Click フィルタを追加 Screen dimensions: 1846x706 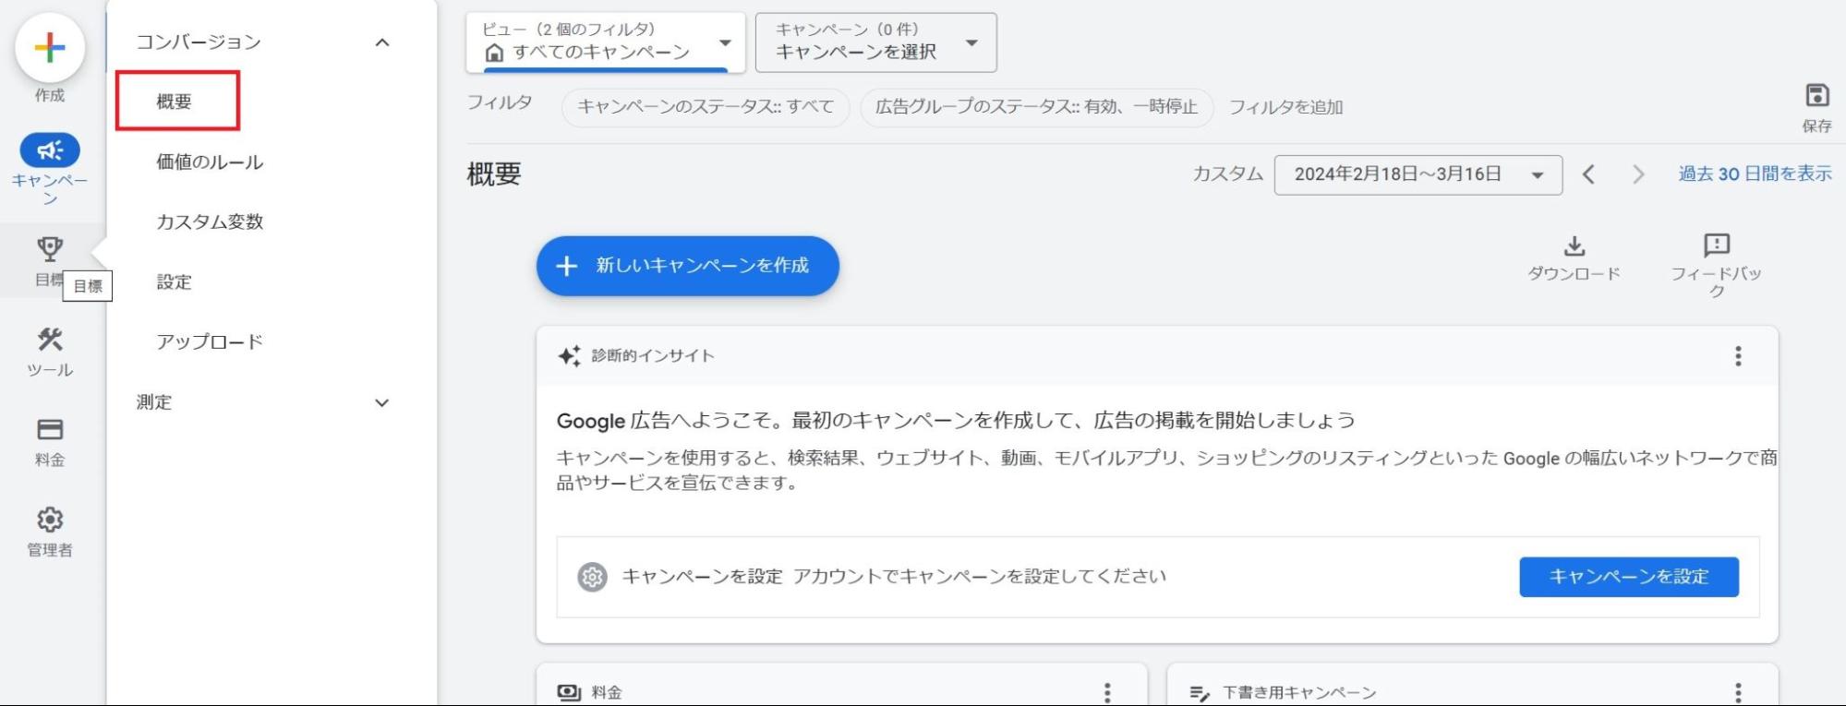click(x=1285, y=107)
